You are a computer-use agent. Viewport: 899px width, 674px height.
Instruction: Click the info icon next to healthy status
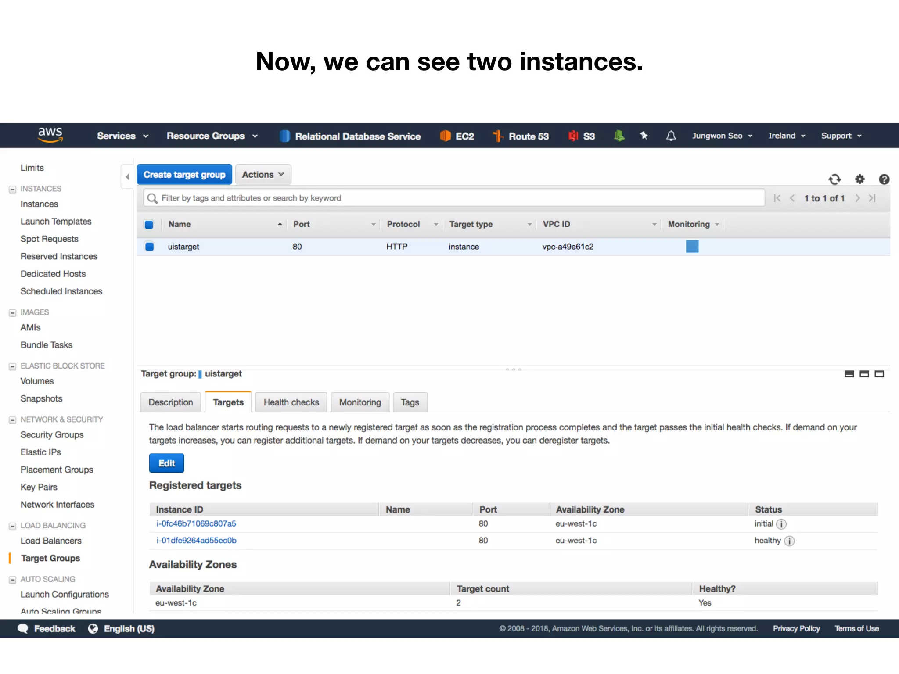pos(789,541)
